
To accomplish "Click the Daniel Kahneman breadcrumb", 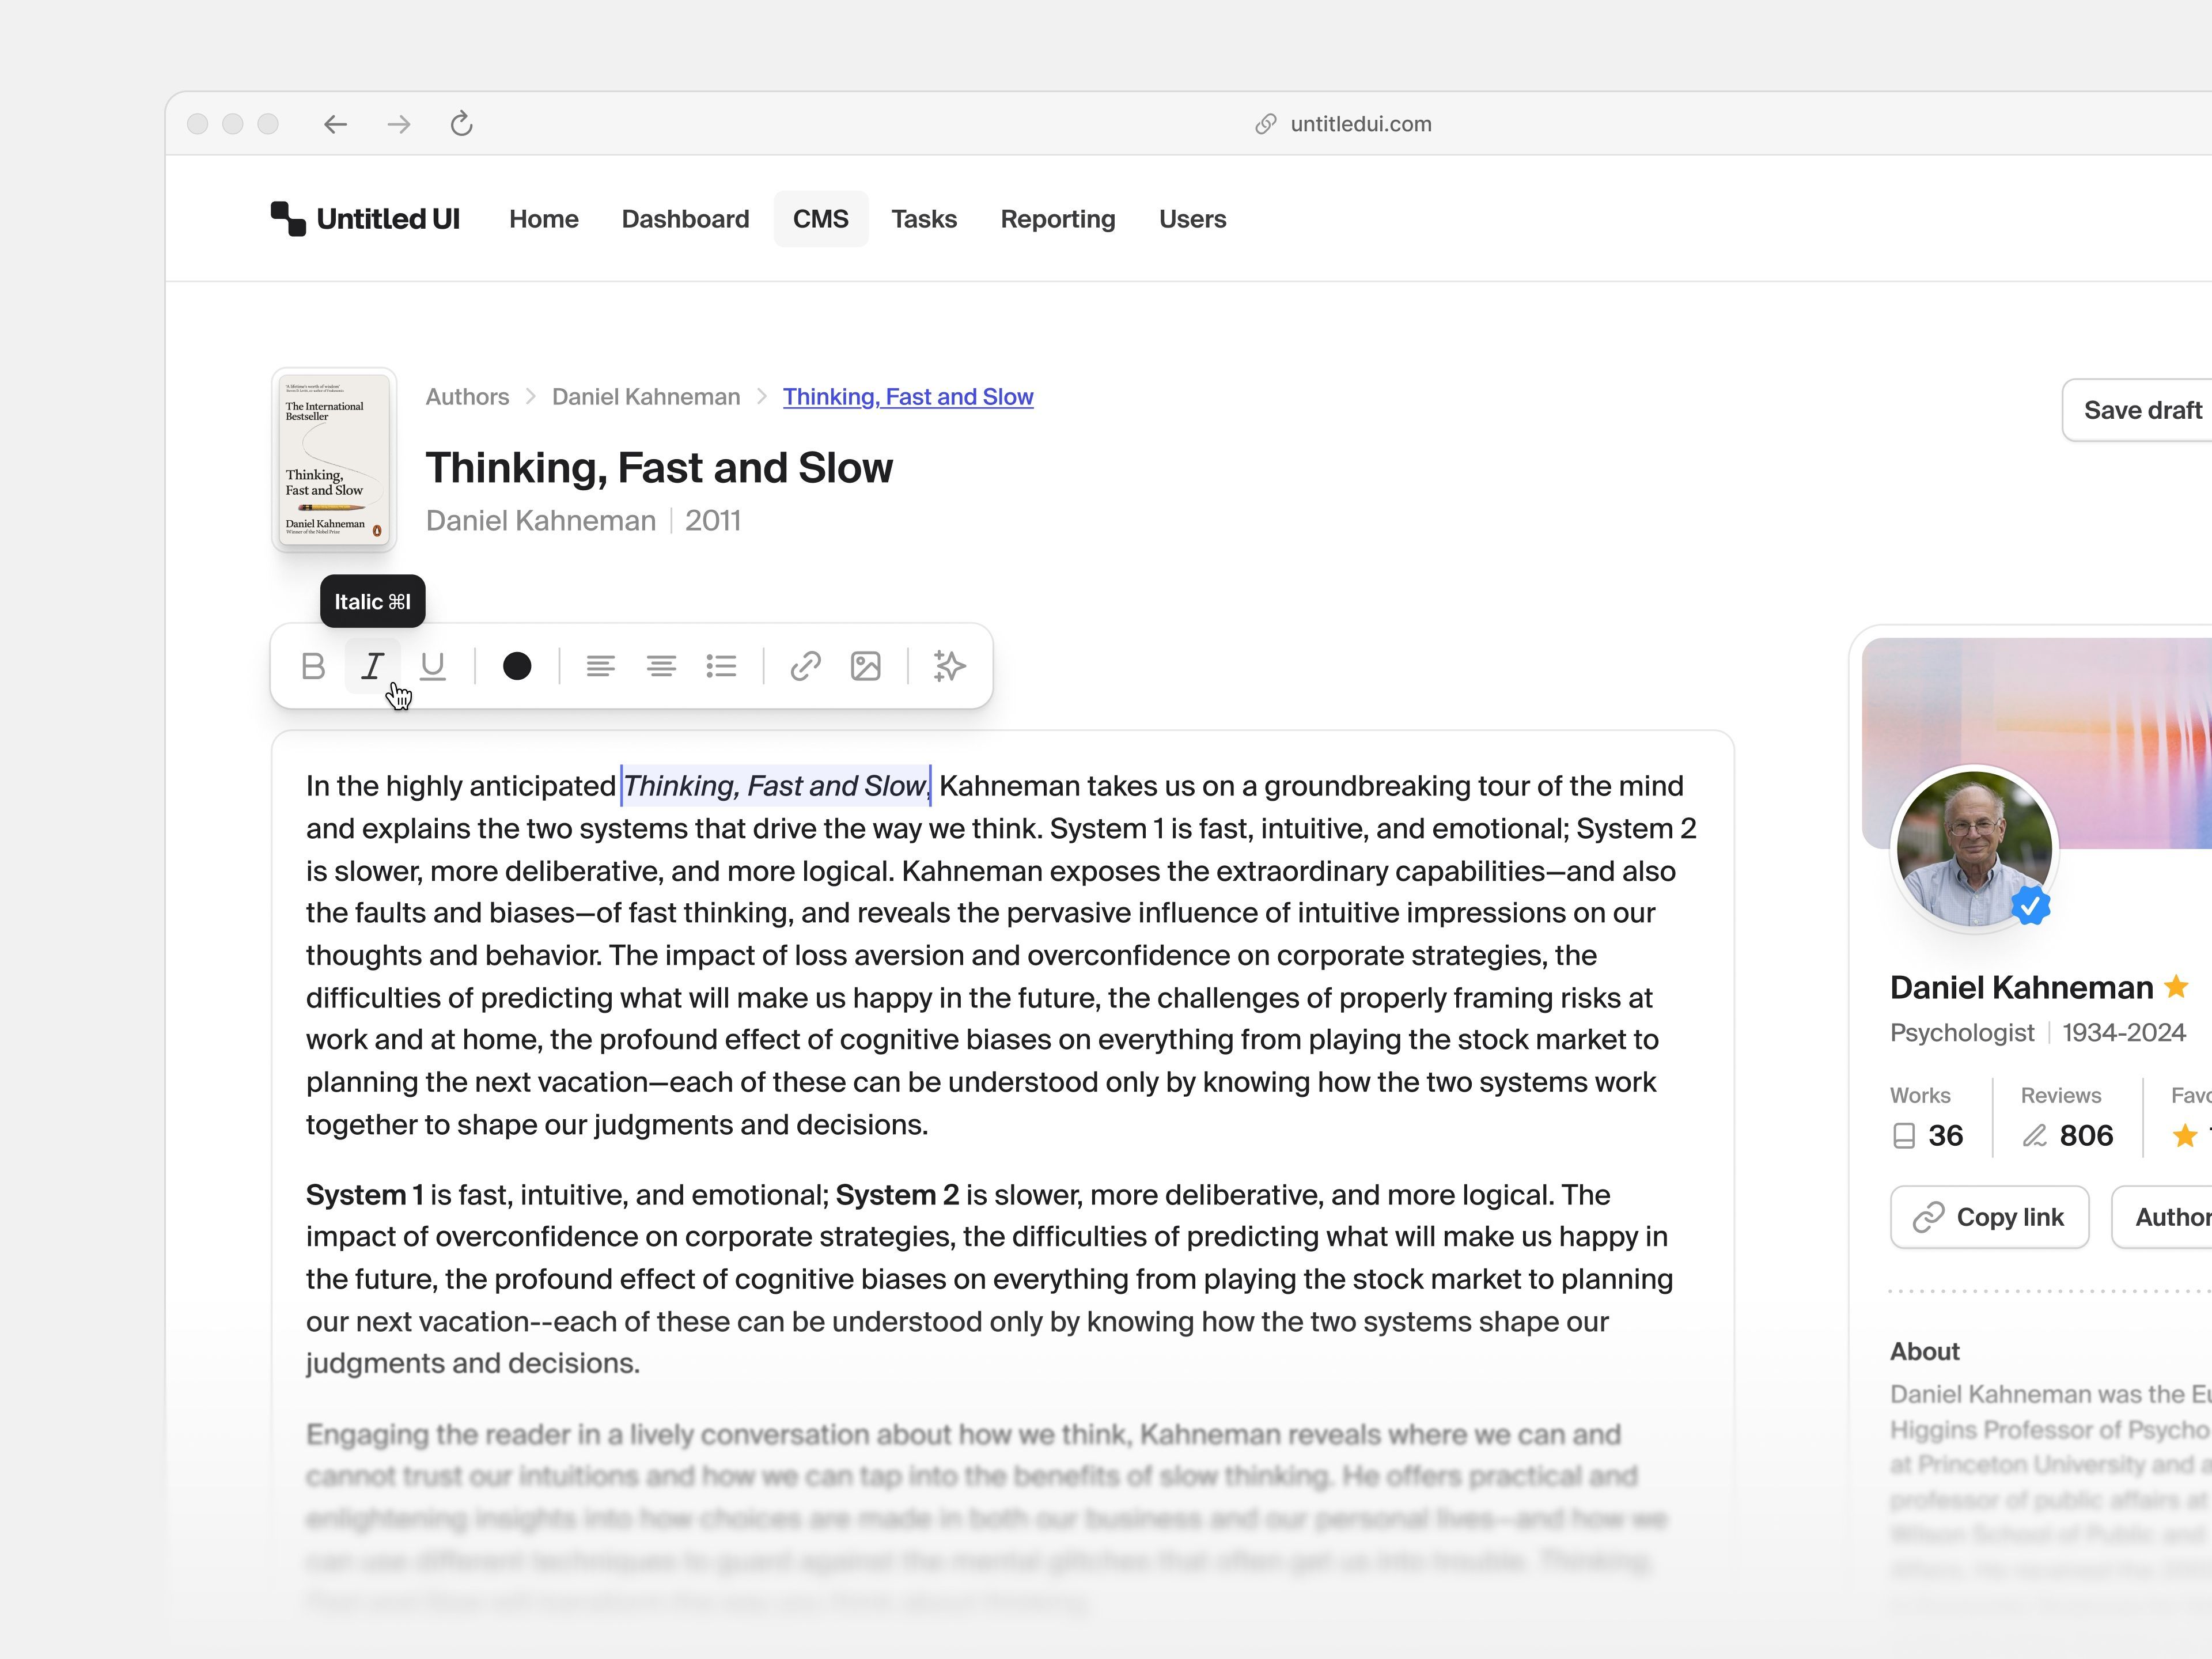I will [646, 397].
